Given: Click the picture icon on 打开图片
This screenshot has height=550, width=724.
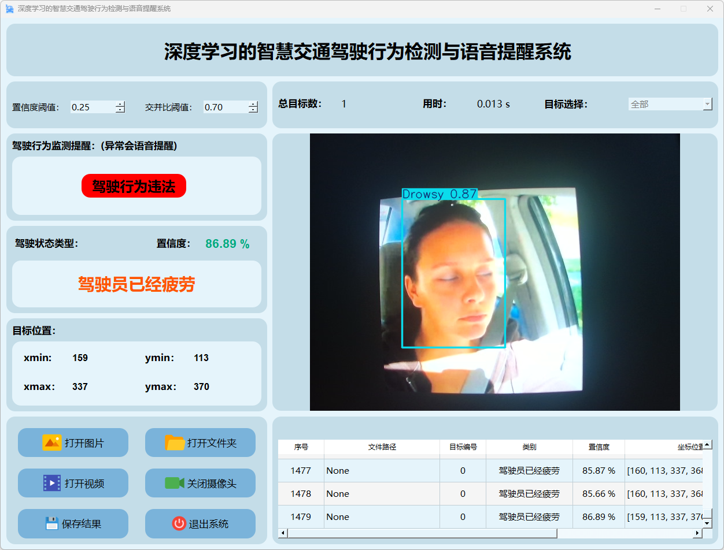Looking at the screenshot, I should [x=51, y=443].
